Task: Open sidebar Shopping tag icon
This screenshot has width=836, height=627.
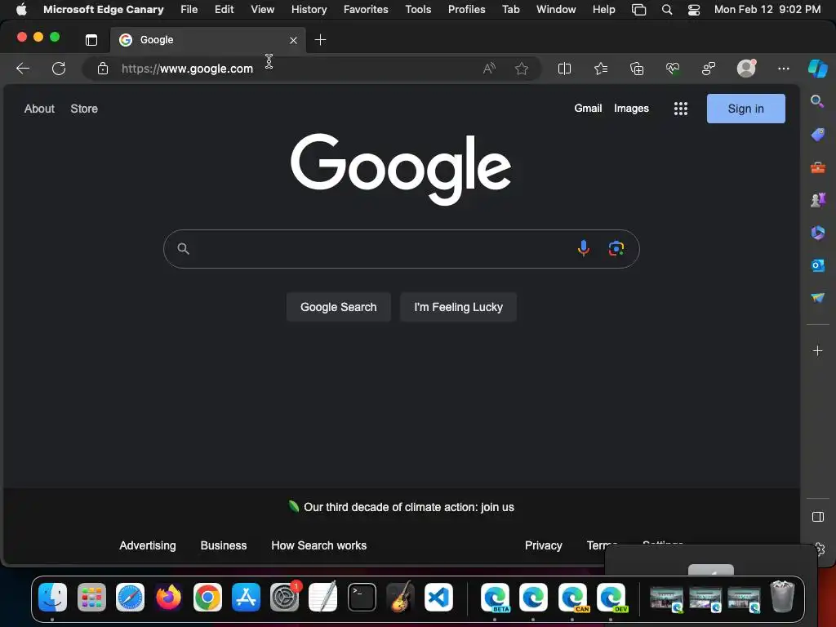Action: point(817,135)
